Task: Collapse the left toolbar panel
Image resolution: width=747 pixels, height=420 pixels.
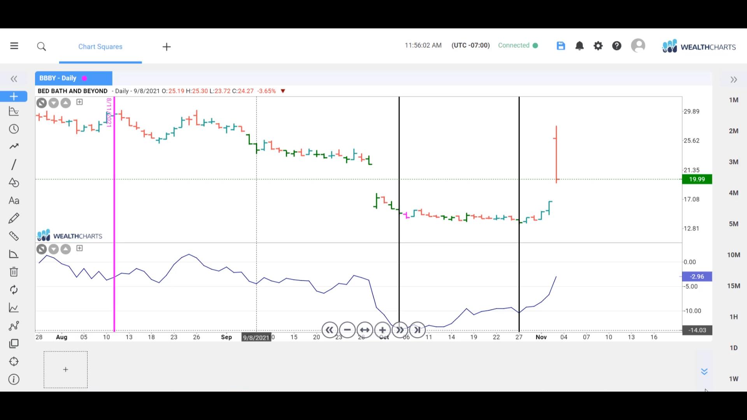Action: click(x=14, y=79)
